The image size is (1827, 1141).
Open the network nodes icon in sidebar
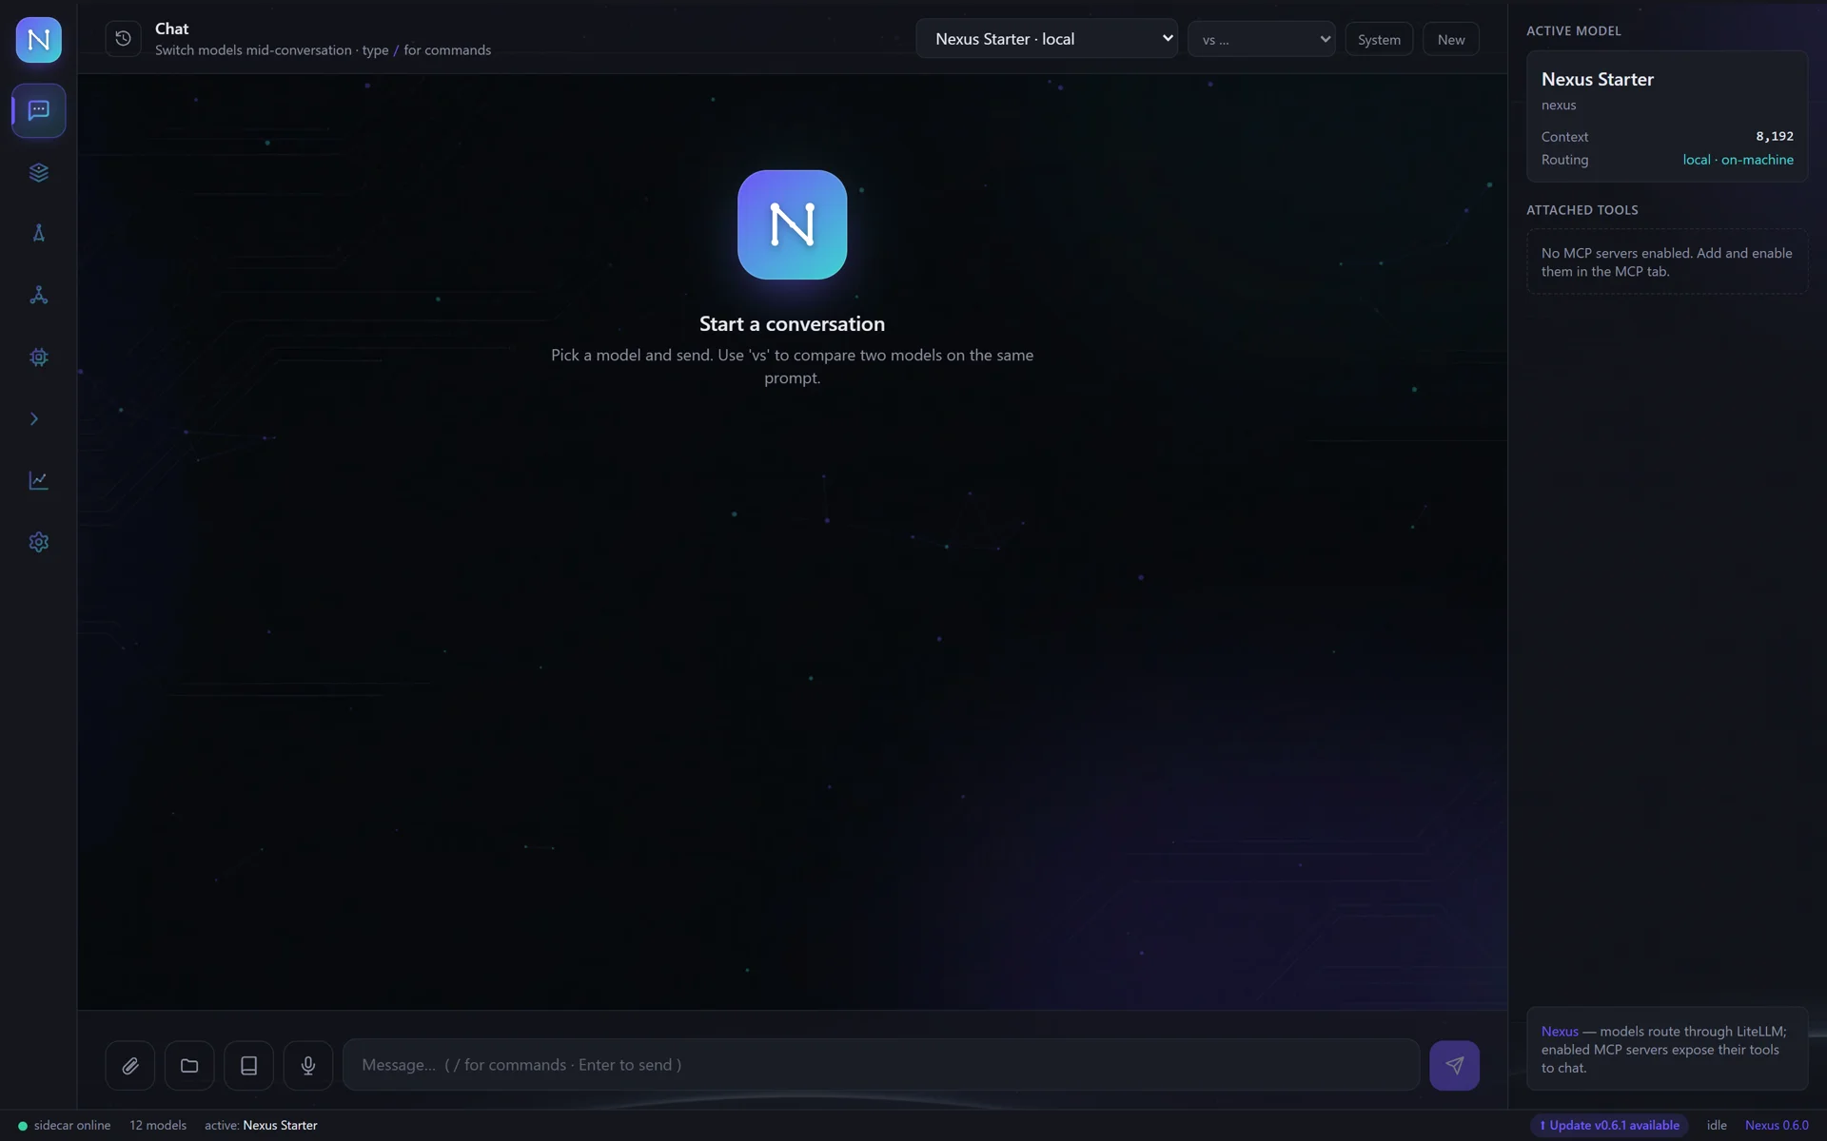pos(39,295)
